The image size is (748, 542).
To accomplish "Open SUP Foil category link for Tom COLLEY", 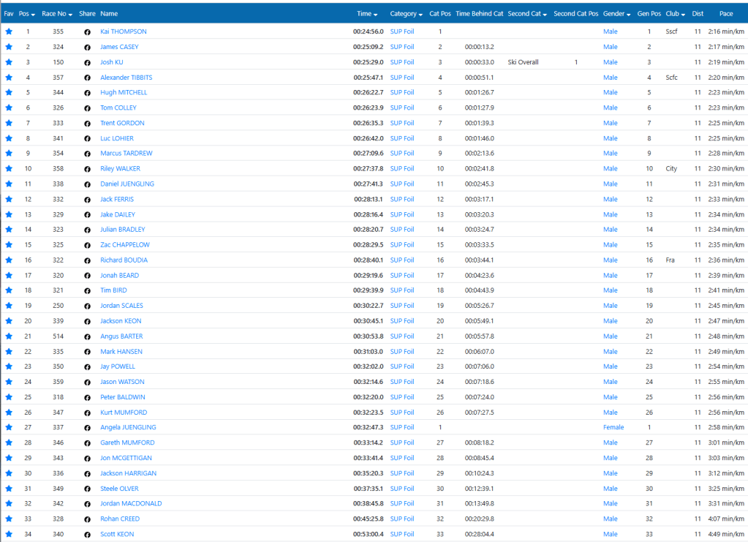I will tap(401, 108).
